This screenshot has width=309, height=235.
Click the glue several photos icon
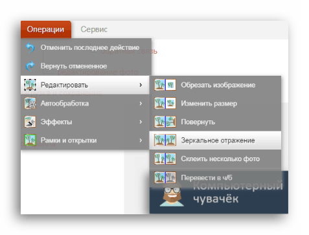165,159
